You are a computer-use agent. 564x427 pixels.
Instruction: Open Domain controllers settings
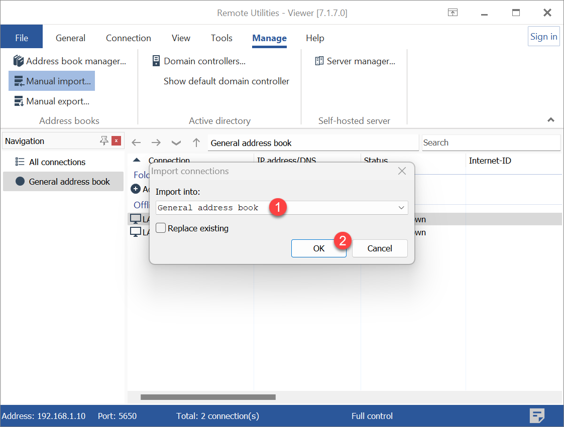coord(199,61)
